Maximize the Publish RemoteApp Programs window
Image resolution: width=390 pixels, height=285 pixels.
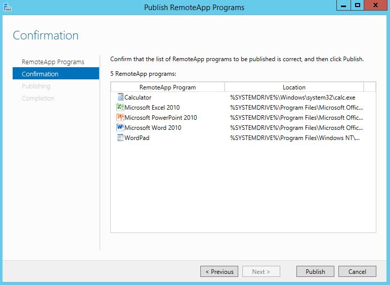click(x=358, y=6)
